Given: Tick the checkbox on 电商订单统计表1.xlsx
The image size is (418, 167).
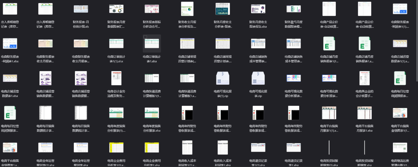Looking at the screenshot, I should click(145, 37).
